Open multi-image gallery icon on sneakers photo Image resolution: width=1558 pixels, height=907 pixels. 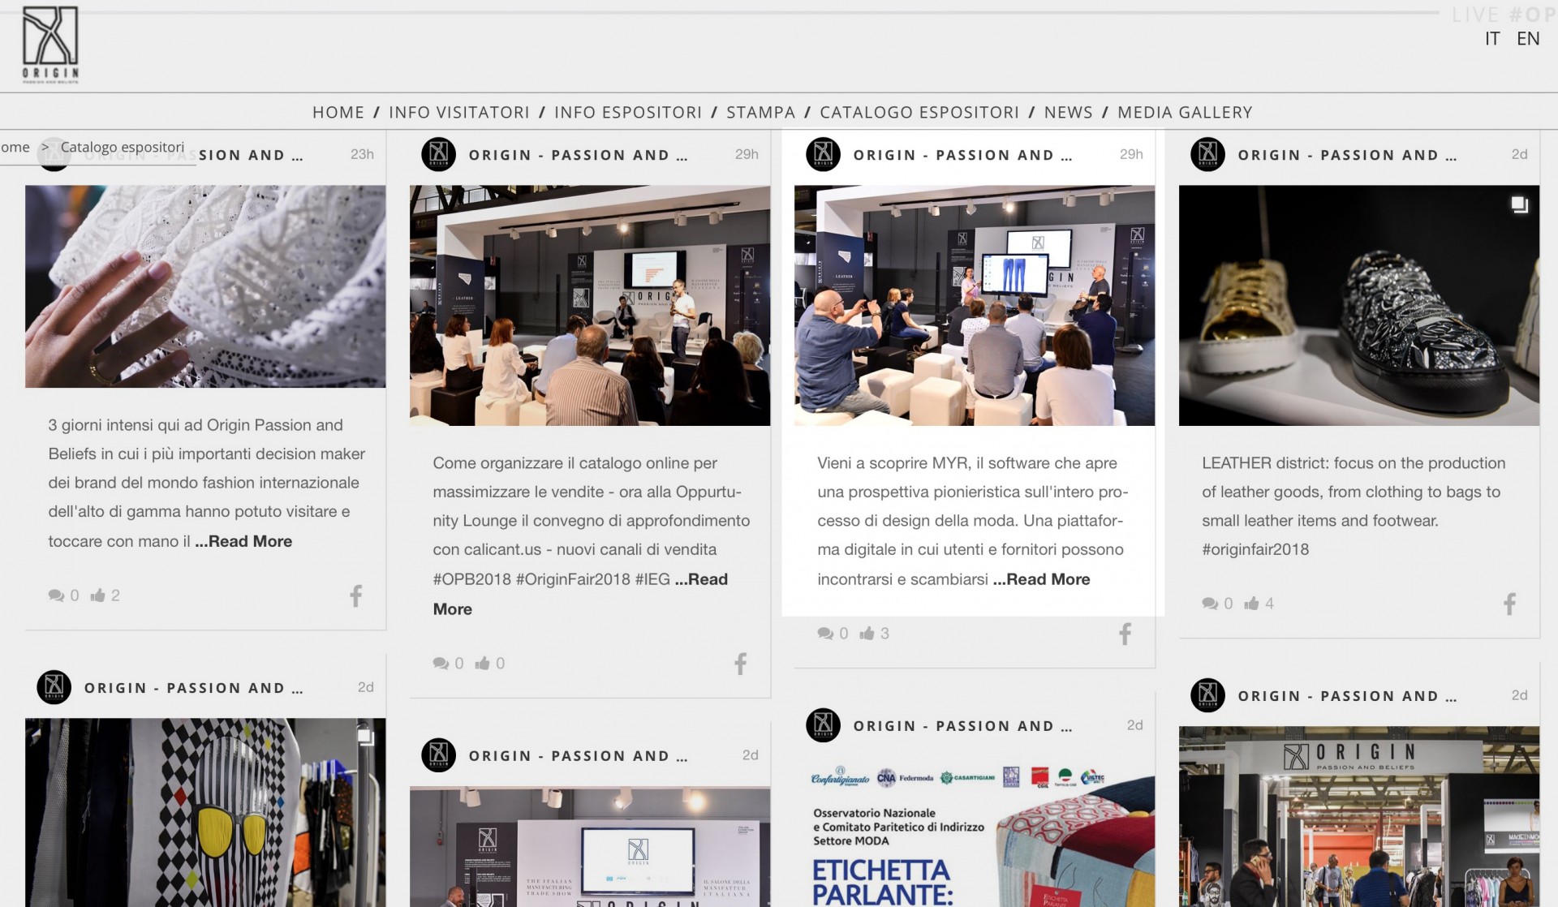click(1519, 205)
